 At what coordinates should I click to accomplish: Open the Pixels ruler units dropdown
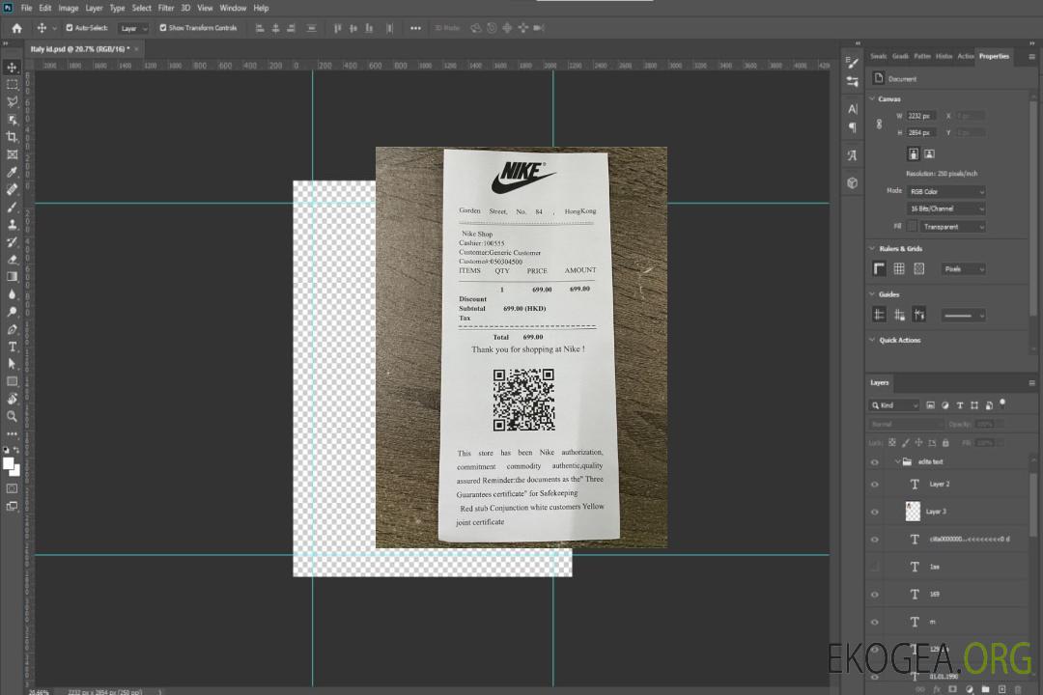coord(964,269)
